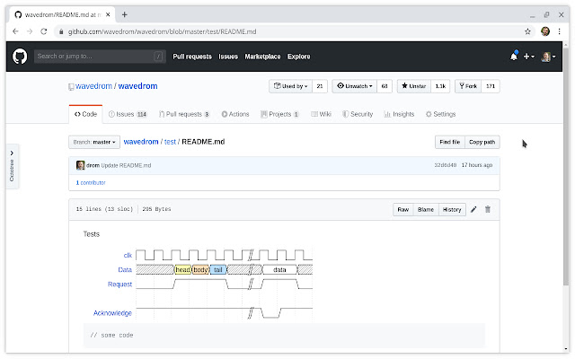Image resolution: width=575 pixels, height=359 pixels.
Task: Click the browser forward arrow
Action: tap(30, 31)
